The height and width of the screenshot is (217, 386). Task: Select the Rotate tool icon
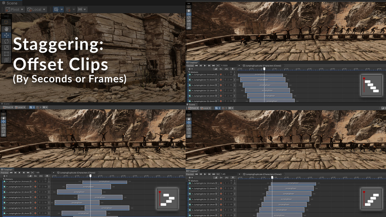coord(6,41)
